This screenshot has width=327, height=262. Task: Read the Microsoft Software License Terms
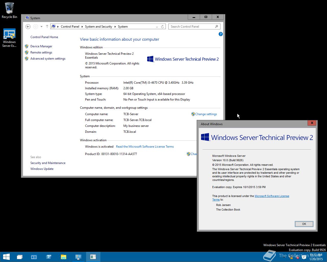pos(145,147)
